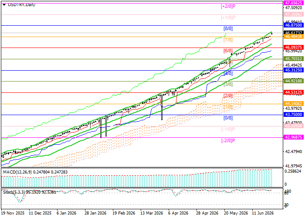Click the [2/8] Murrey level label
The width and height of the screenshot is (305, 218).
228,95
